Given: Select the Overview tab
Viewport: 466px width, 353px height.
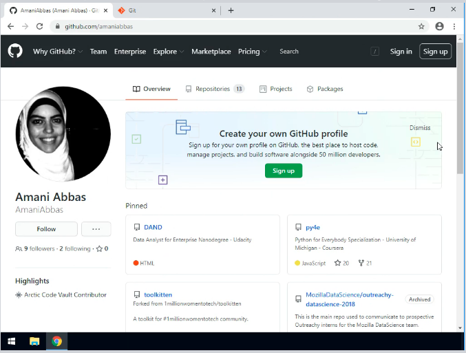Looking at the screenshot, I should click(x=151, y=89).
